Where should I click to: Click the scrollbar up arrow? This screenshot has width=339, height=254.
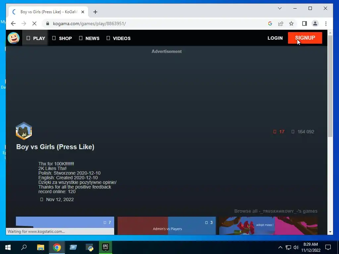pos(330,33)
